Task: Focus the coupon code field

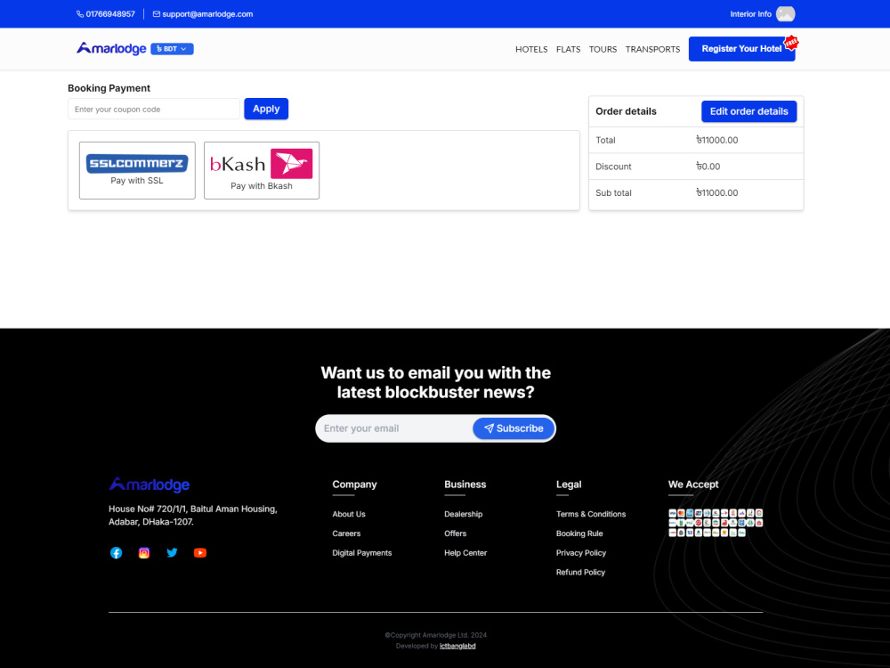Action: (154, 109)
